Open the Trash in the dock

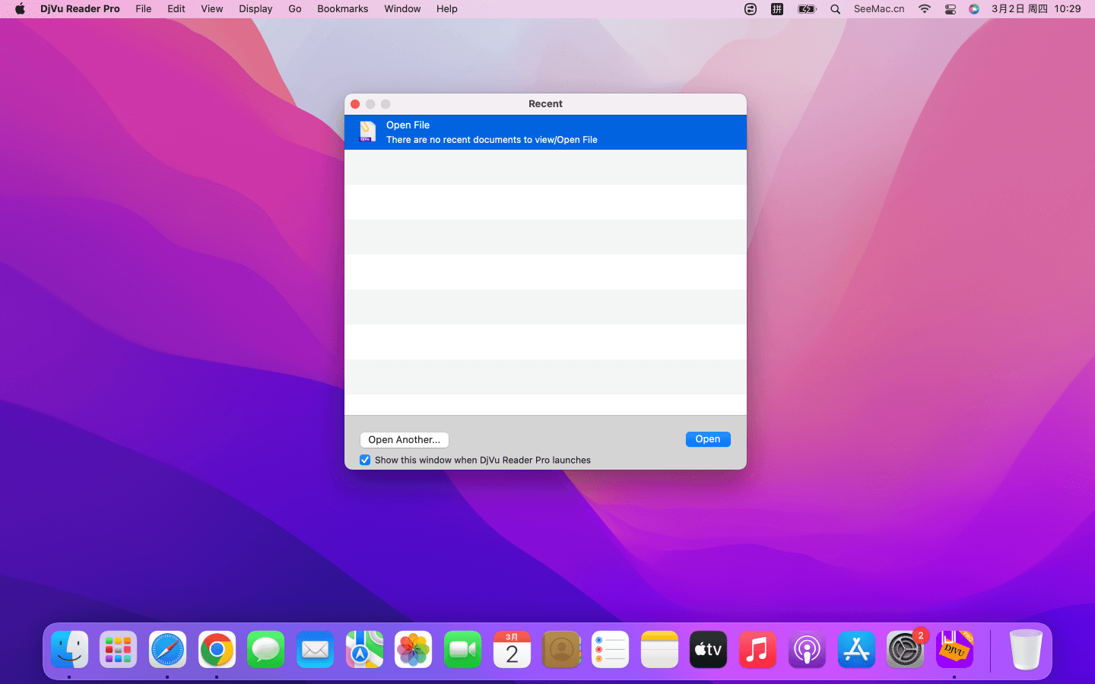1025,650
